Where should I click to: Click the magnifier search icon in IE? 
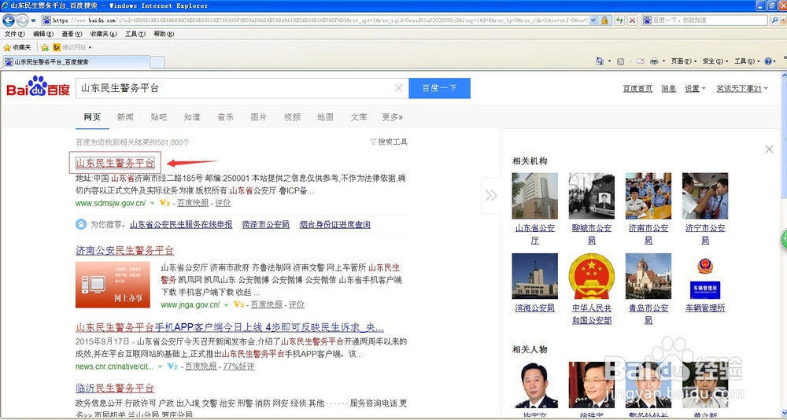pyautogui.click(x=774, y=20)
